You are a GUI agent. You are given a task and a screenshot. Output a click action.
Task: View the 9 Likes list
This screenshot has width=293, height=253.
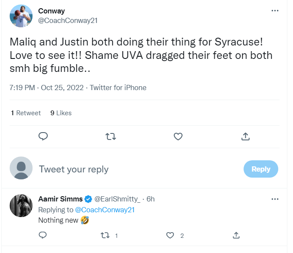pyautogui.click(x=61, y=113)
